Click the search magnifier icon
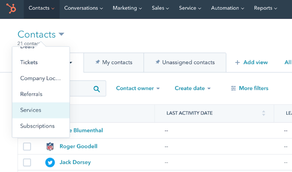Viewport: 292px width, 172px height. click(x=97, y=89)
